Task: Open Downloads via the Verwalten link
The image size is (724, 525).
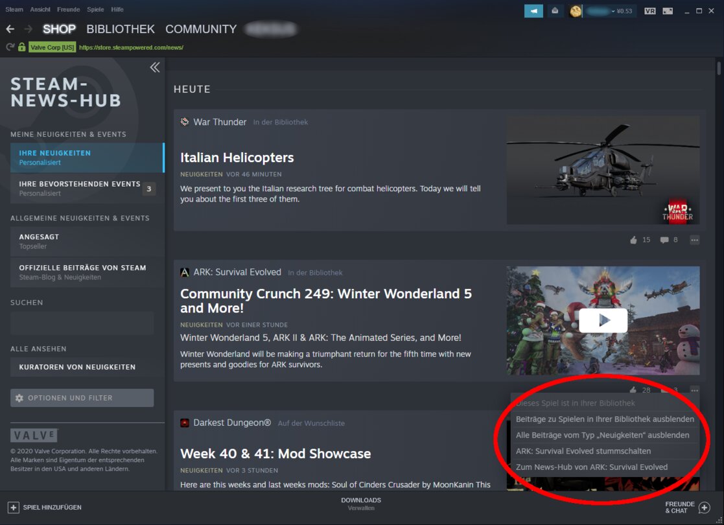Action: (x=361, y=508)
